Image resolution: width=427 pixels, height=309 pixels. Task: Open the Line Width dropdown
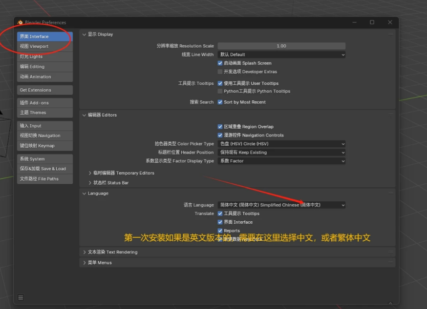point(281,55)
